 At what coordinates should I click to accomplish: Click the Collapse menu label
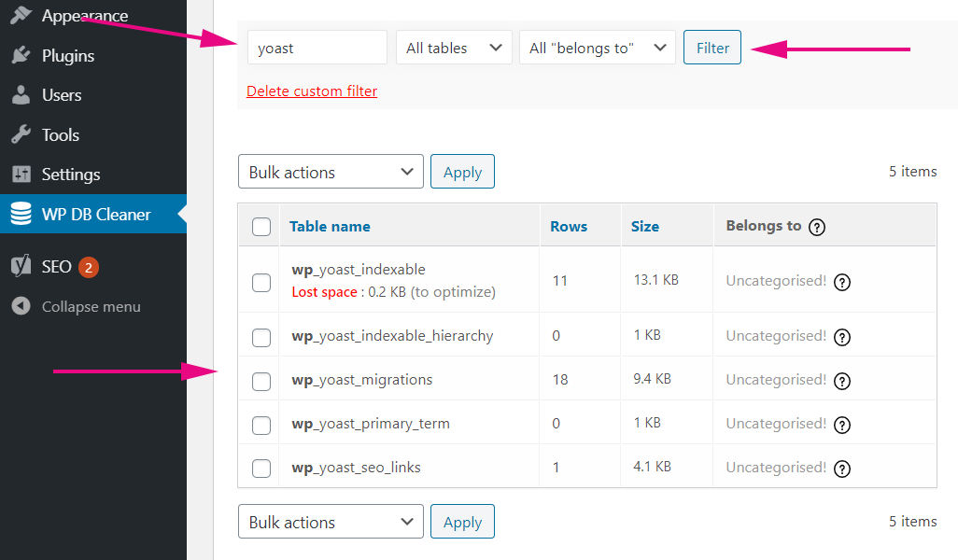tap(91, 306)
